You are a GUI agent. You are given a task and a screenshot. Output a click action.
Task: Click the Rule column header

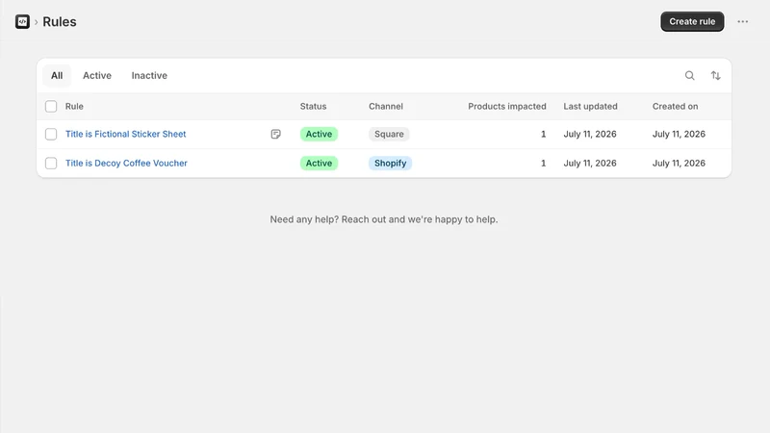(x=74, y=107)
